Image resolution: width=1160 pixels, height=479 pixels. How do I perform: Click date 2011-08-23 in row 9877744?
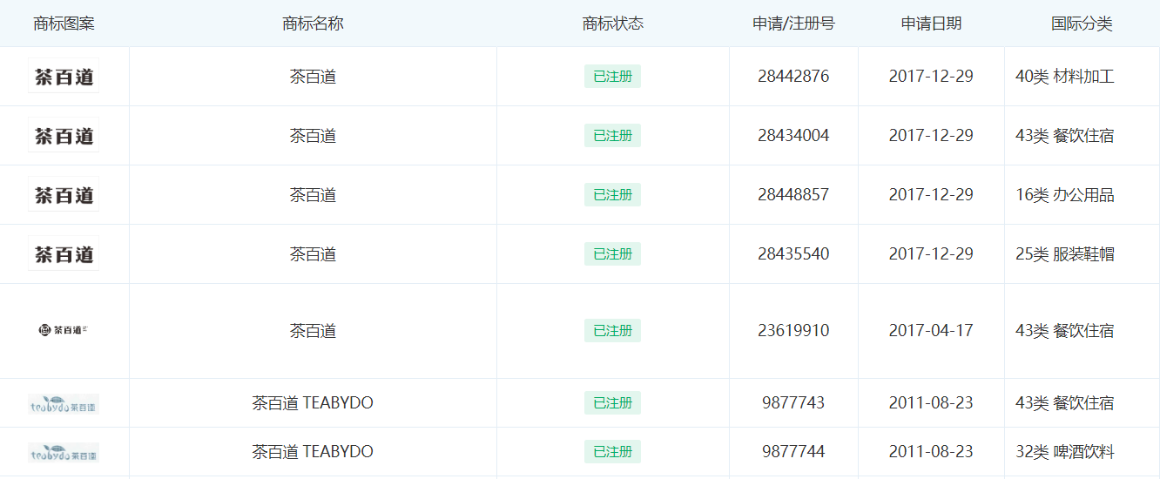pyautogui.click(x=931, y=452)
